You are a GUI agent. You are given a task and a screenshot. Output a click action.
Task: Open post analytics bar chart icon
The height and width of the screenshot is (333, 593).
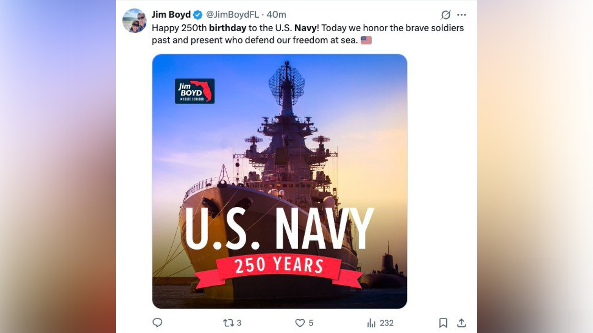[371, 323]
